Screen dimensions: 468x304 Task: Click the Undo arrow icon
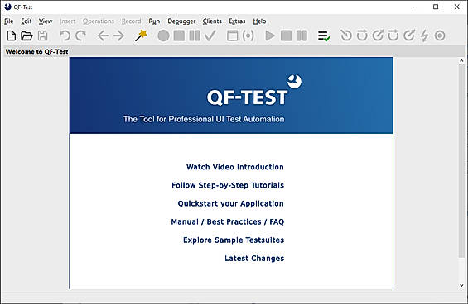pos(65,36)
